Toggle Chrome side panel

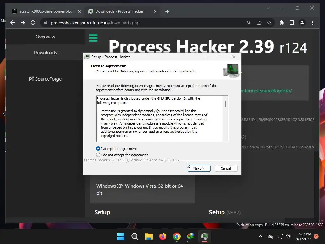[292, 23]
